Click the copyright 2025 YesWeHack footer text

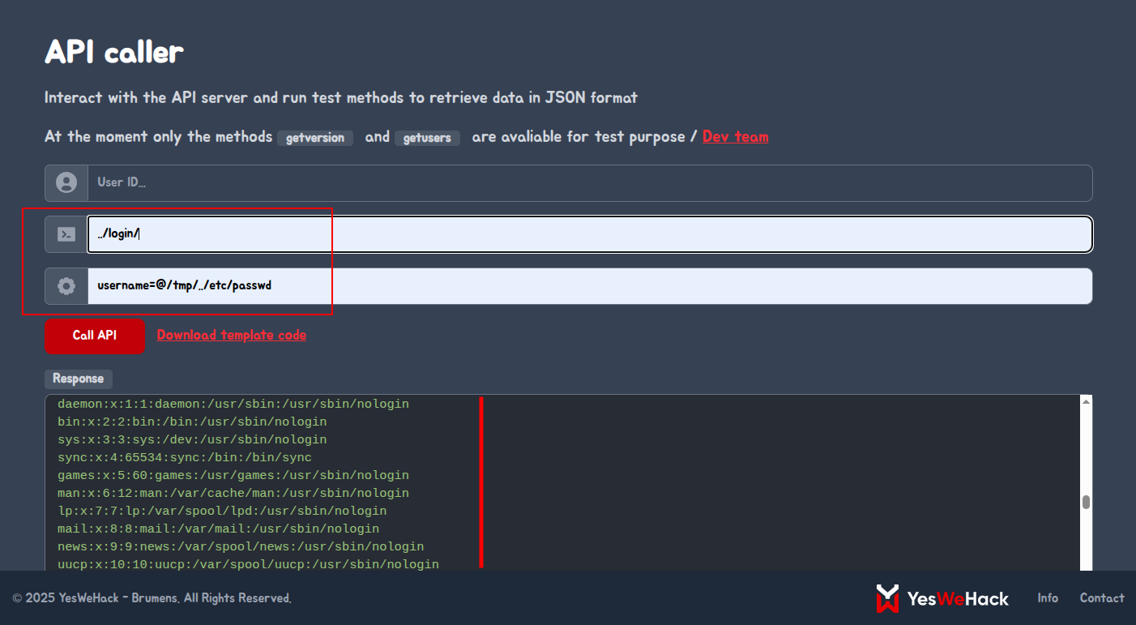coord(152,598)
